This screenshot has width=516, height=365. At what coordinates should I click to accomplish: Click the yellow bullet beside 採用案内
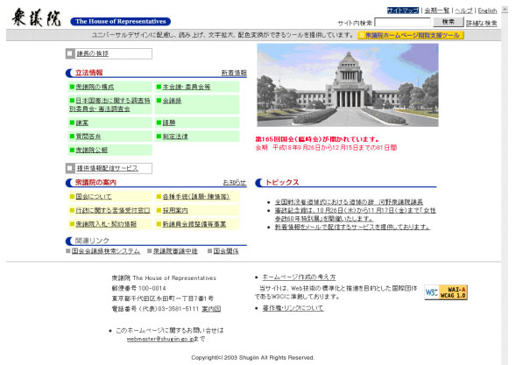pyautogui.click(x=159, y=210)
